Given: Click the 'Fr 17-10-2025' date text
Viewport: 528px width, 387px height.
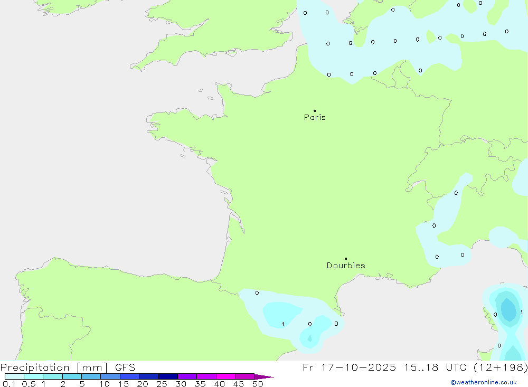Looking at the screenshot, I should click(x=349, y=367).
